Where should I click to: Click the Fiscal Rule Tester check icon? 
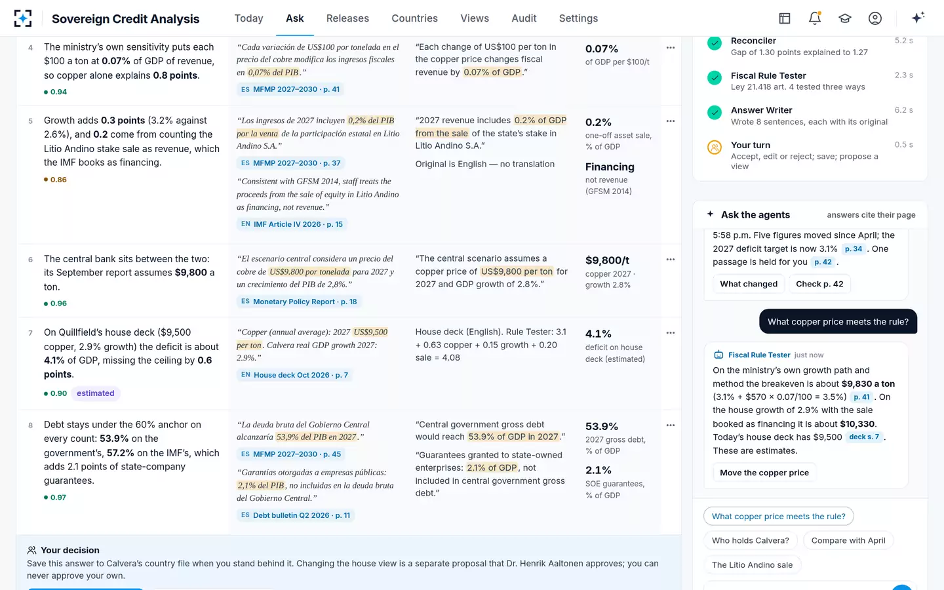pyautogui.click(x=715, y=78)
